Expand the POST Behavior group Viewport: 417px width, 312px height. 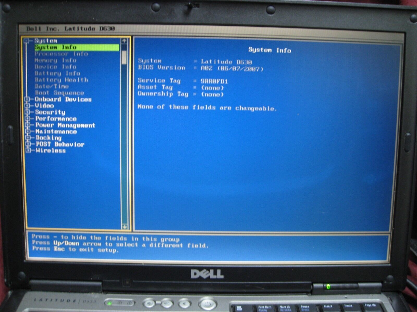point(28,144)
